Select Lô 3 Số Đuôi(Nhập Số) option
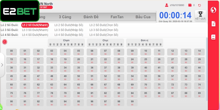This screenshot has width=220, height=110. click(x=69, y=30)
